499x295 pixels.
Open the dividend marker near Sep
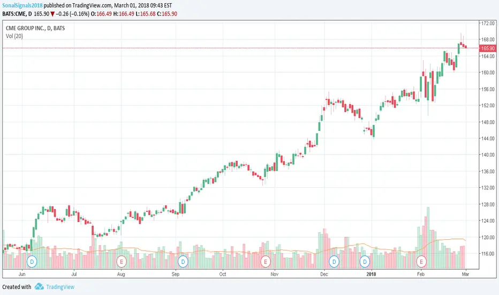coord(183,262)
